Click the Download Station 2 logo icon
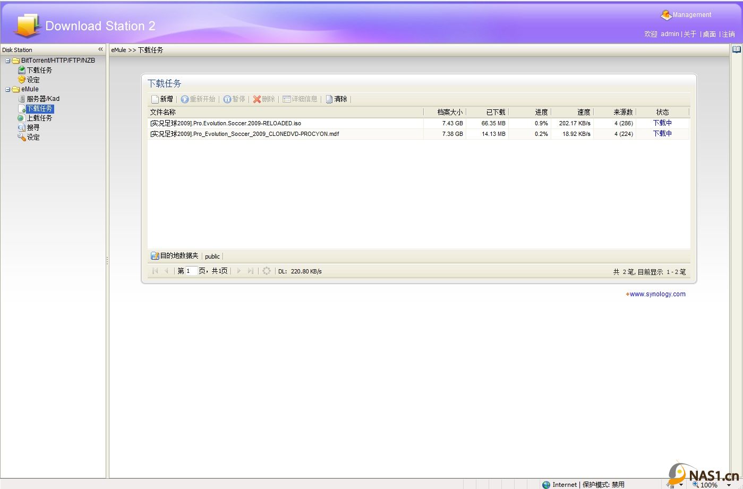Image resolution: width=743 pixels, height=489 pixels. (27, 25)
